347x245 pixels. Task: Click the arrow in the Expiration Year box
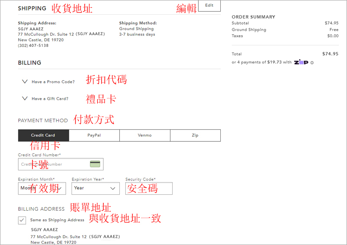tap(113, 188)
